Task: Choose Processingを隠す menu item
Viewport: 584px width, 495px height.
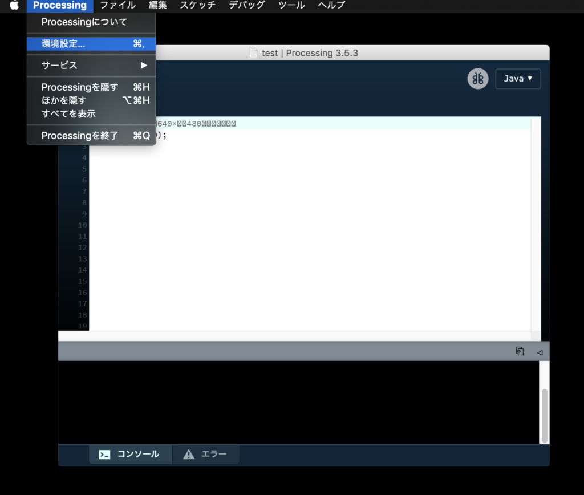Action: click(91, 87)
